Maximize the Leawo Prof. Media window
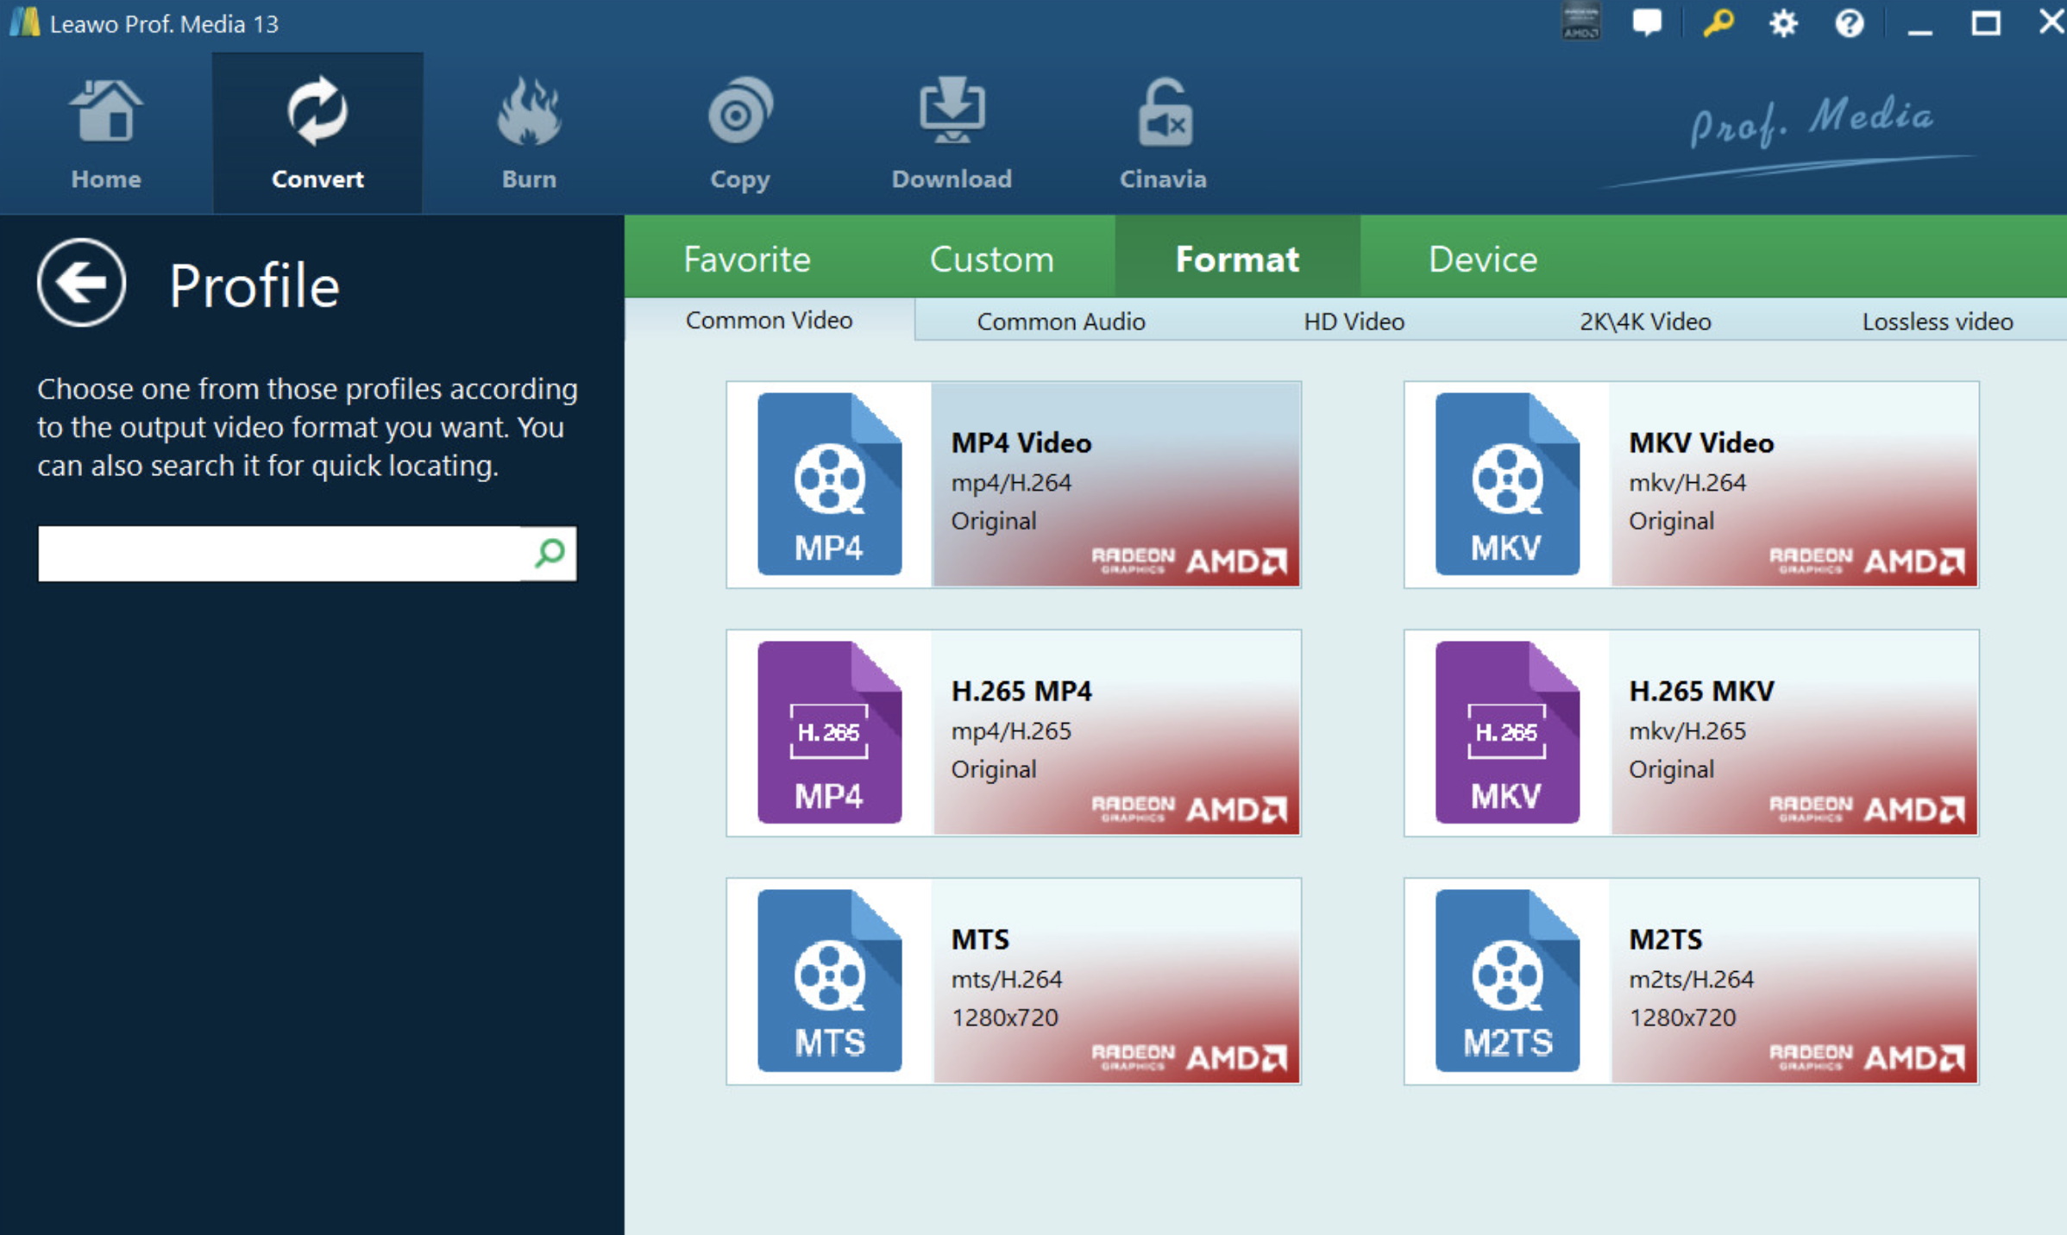The height and width of the screenshot is (1235, 2067). pyautogui.click(x=1985, y=23)
